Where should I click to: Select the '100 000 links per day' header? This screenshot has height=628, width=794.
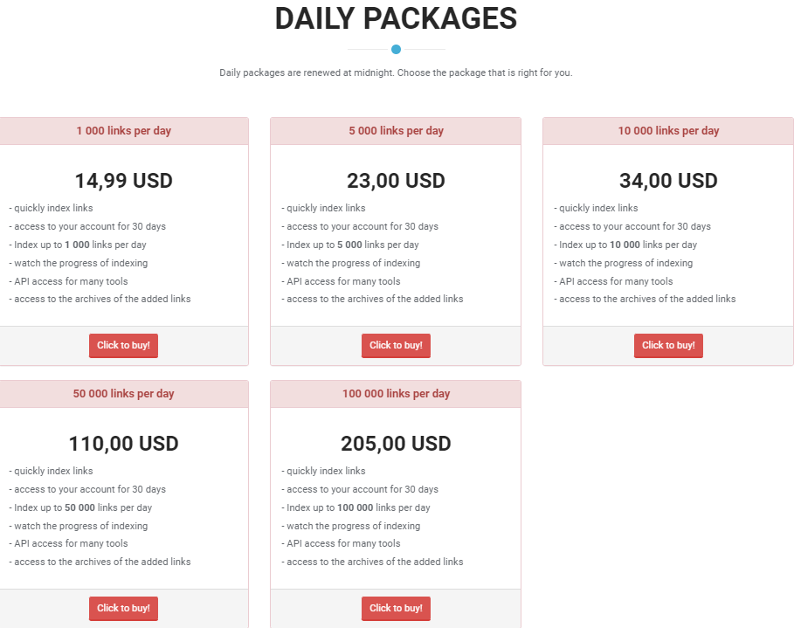click(396, 394)
